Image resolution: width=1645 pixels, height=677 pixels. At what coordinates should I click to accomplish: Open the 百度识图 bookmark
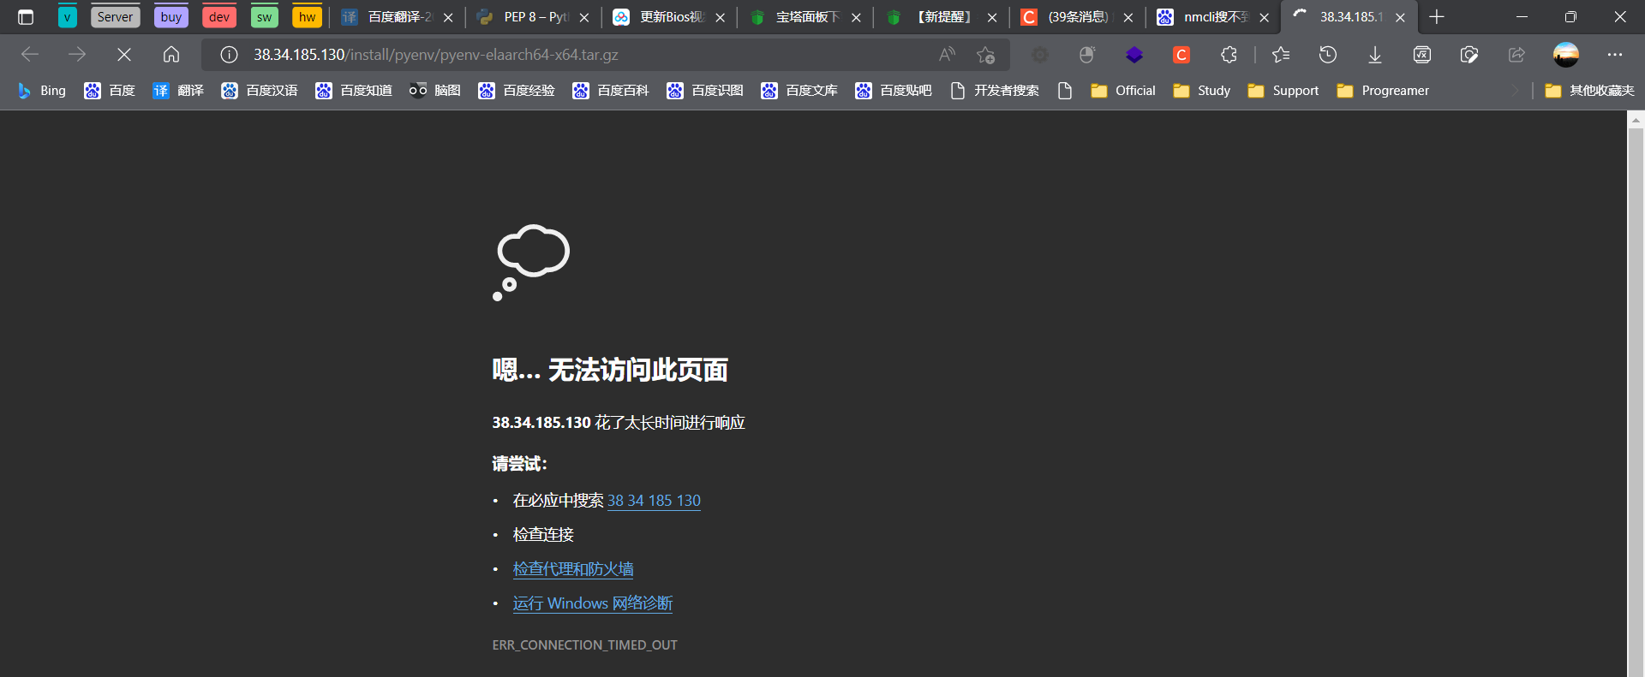point(705,91)
